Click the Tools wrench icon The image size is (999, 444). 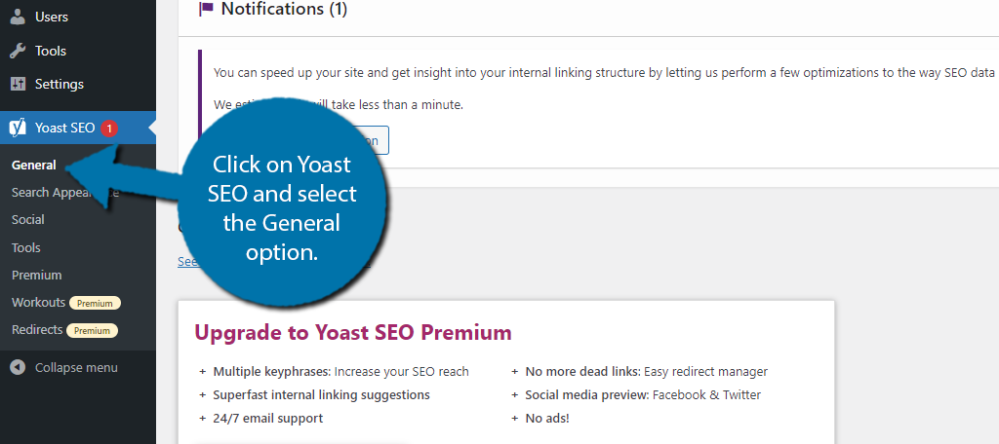pos(18,51)
